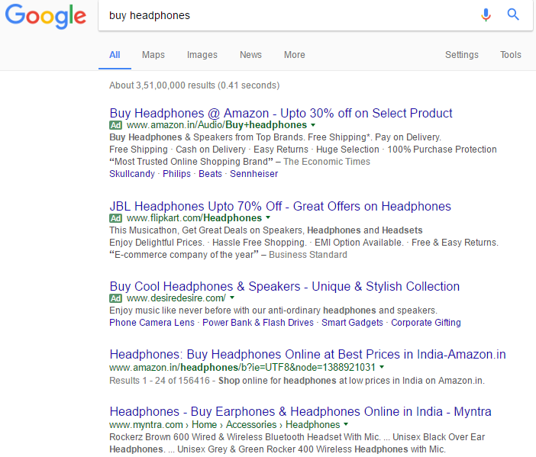Expand dropdown arrow next to amazon.in/headphones organic URL
This screenshot has width=536, height=457.
pos(382,367)
